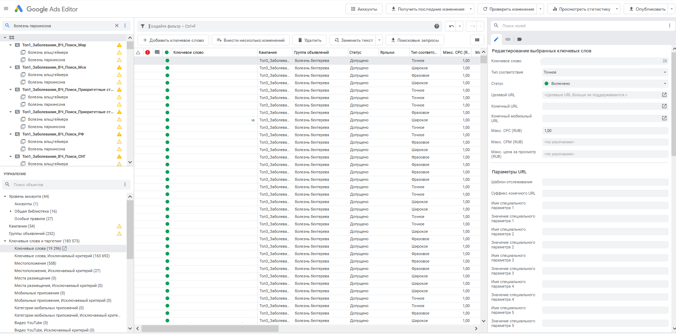Click Добавить ключевое слово button

(x=173, y=40)
